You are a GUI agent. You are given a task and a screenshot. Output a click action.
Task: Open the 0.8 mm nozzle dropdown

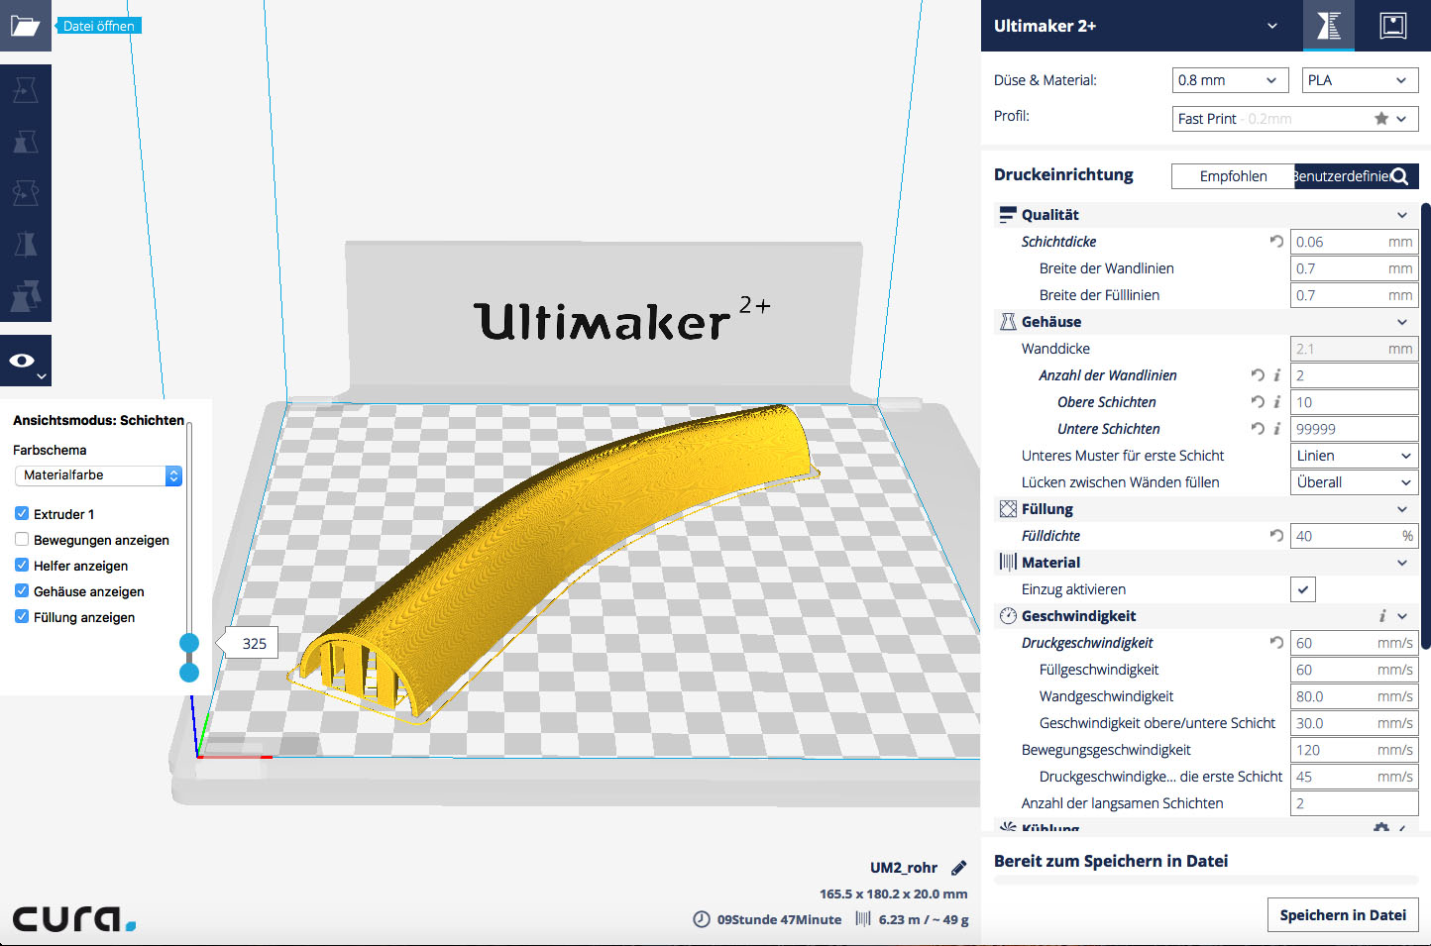point(1230,80)
